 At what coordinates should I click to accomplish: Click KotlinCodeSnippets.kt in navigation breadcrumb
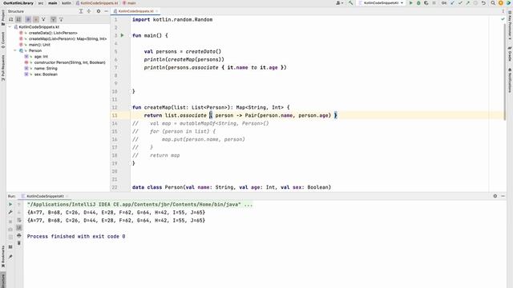(97, 3)
